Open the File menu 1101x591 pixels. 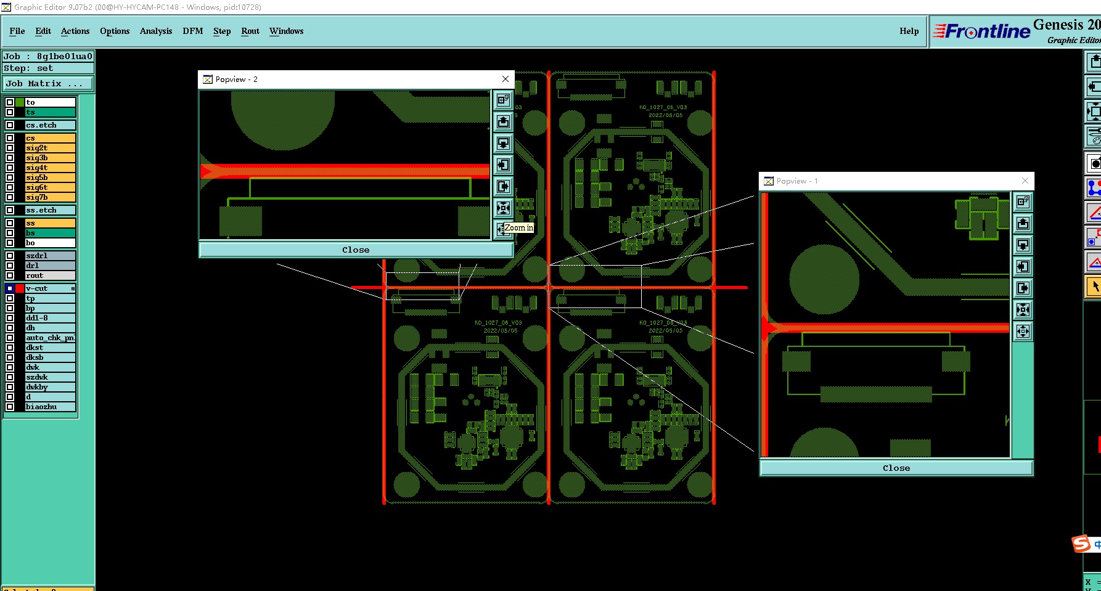[17, 31]
